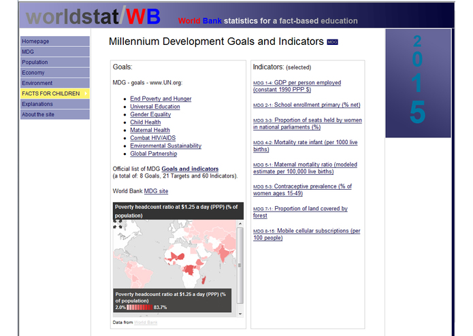
Task: Open the Gender Equality goal link
Action: (150, 114)
